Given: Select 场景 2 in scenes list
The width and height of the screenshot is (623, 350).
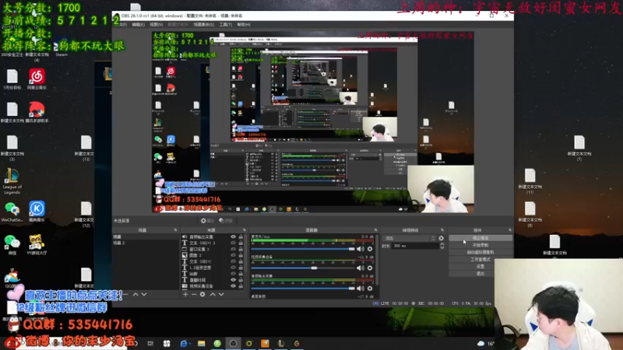Looking at the screenshot, I should point(145,243).
